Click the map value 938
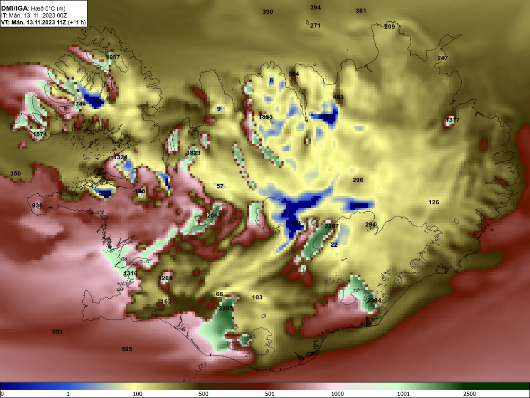 coord(37,205)
